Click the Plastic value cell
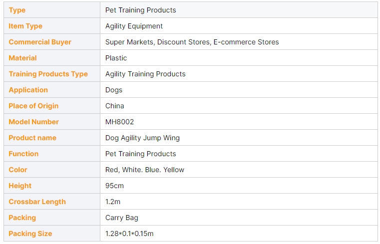 [x=116, y=58]
